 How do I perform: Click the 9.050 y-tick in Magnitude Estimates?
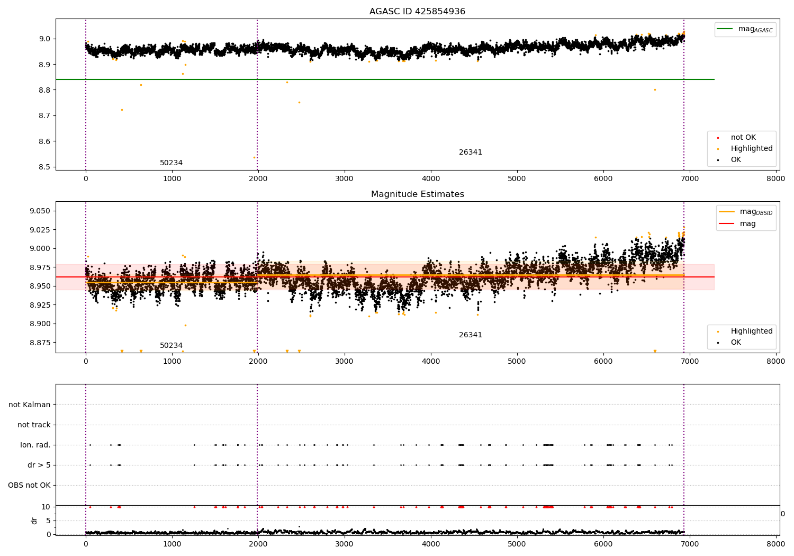click(40, 211)
